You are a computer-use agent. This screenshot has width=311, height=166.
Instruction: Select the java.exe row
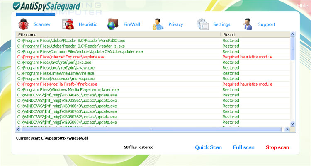pos(153,63)
